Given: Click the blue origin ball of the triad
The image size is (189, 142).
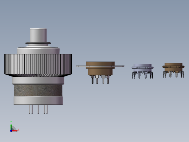Looking at the screenshot, I should coord(11,131).
